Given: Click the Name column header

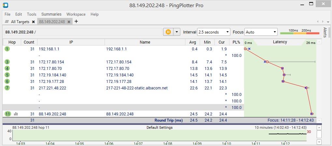Looking at the screenshot, I should [x=145, y=42].
